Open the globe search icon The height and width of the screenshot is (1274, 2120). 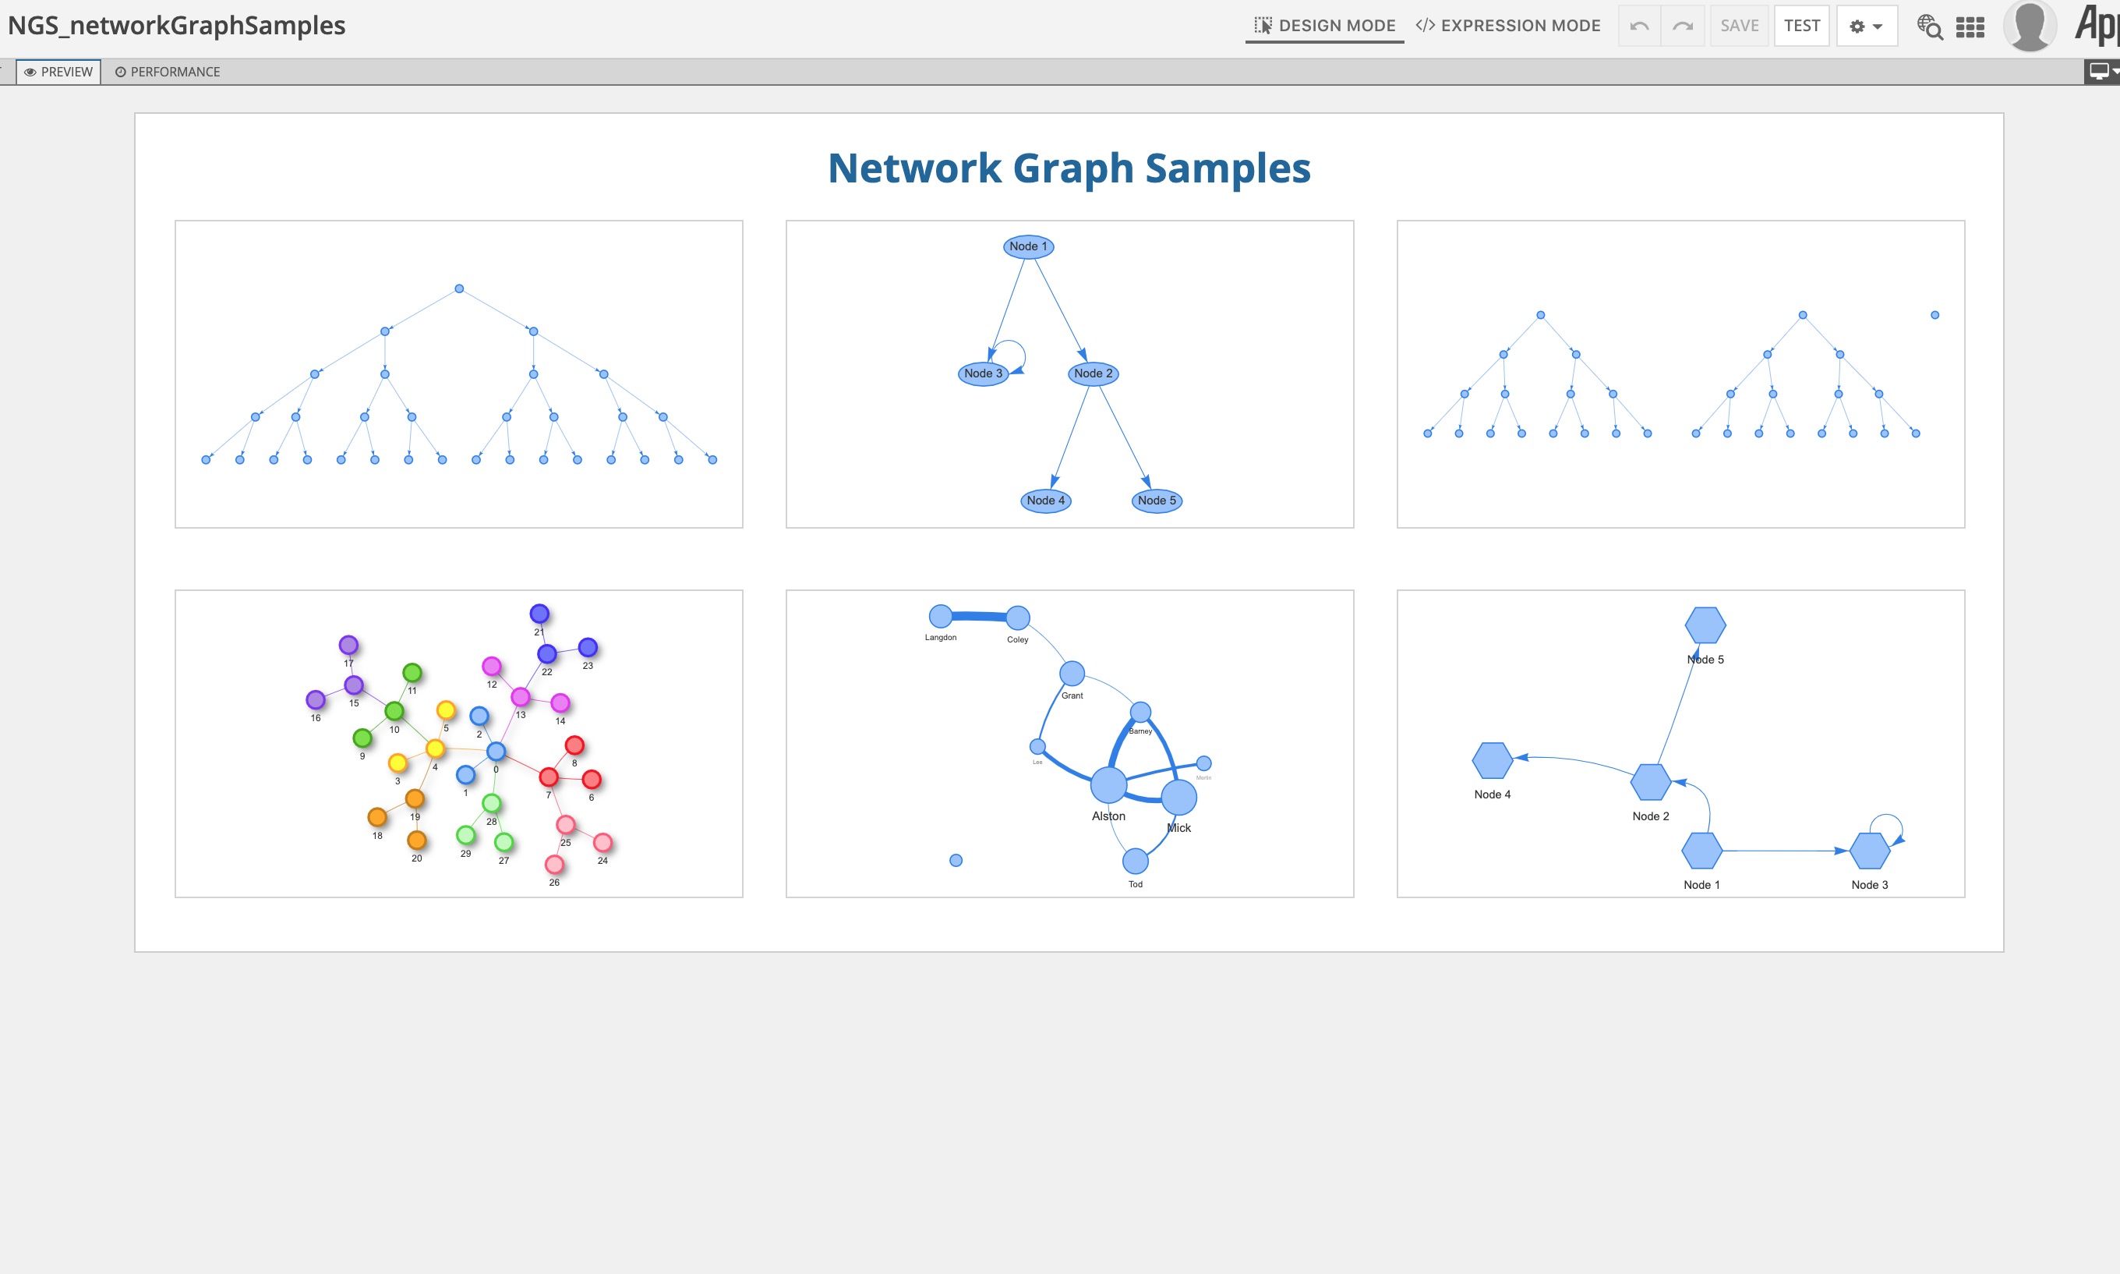1930,27
